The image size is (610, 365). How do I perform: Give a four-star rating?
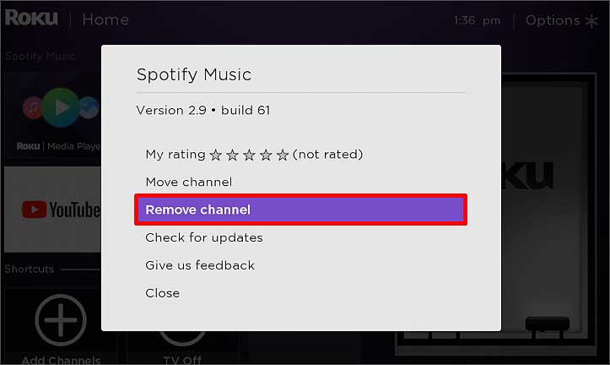[x=266, y=155]
